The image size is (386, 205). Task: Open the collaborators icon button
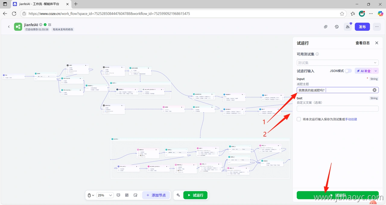348,27
